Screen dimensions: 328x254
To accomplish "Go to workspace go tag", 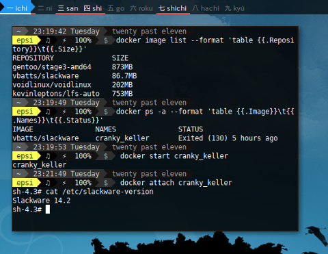I will [116, 8].
